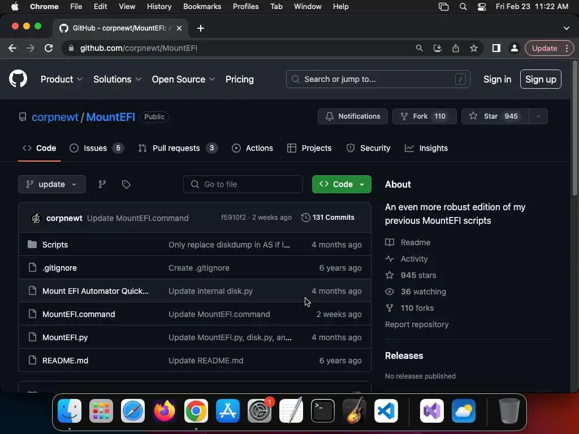579x434 pixels.
Task: Open the tags icon
Action: coord(126,184)
